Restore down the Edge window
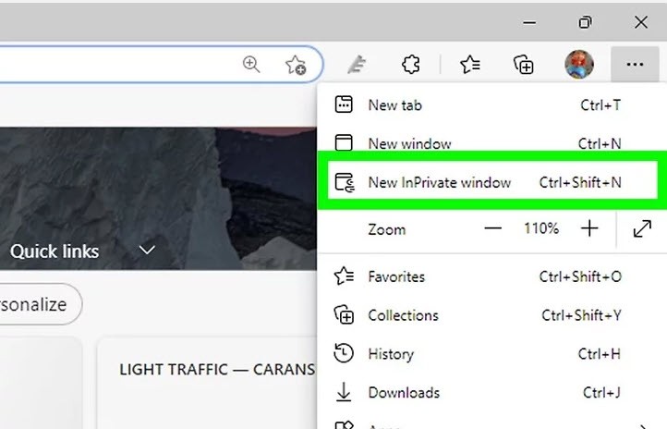Screen dimensions: 667x429 tap(586, 22)
